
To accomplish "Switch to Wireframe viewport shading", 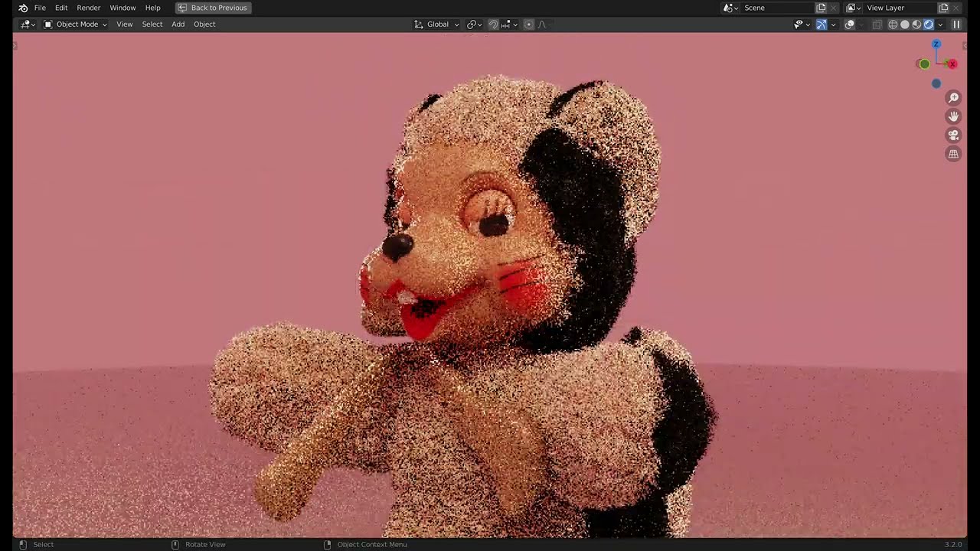I will coord(893,24).
